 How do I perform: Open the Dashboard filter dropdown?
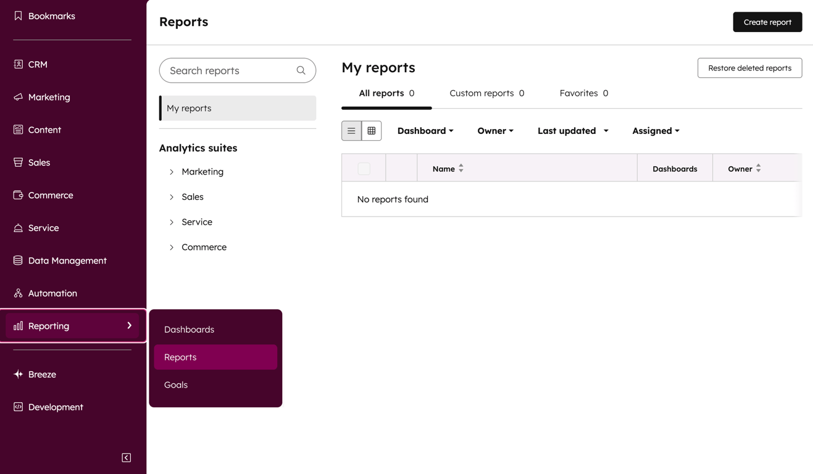[x=425, y=131]
